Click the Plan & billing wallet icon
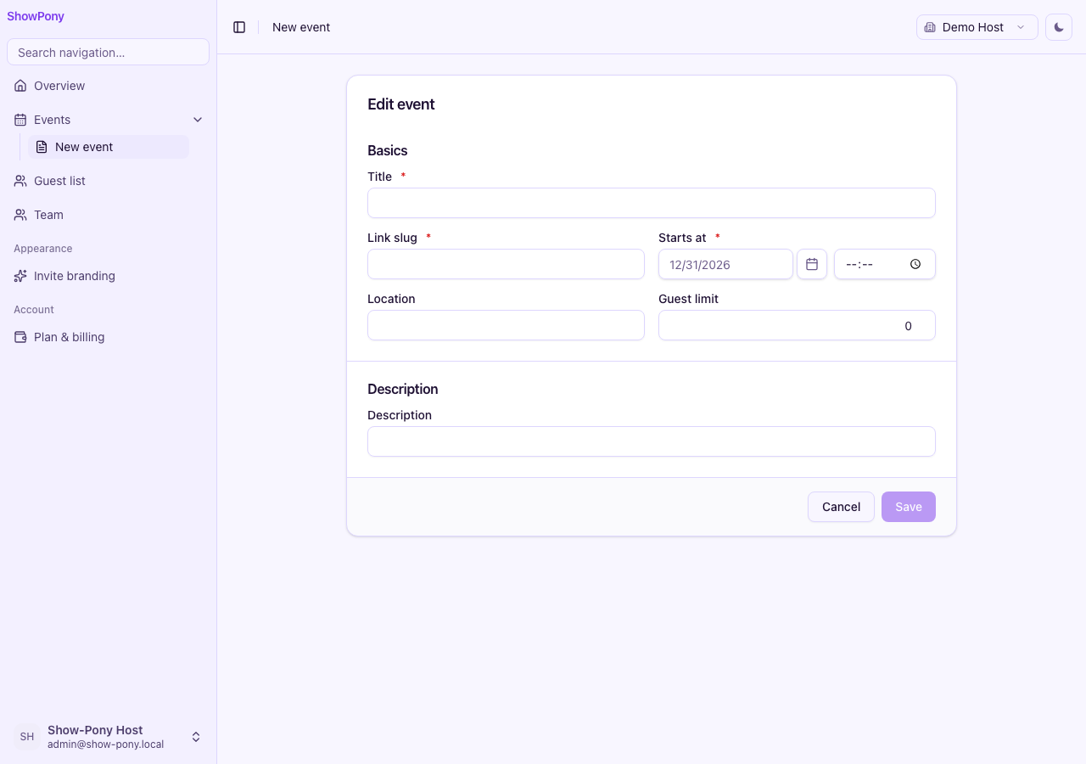The height and width of the screenshot is (764, 1086). click(x=20, y=337)
